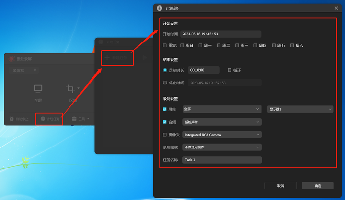
Task: Close the 计划任务 dialog with X
Action: (x=336, y=8)
